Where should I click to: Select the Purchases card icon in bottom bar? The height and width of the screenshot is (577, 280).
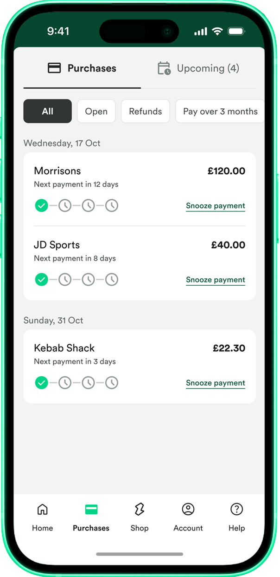91,510
